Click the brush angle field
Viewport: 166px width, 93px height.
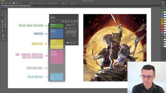click(68, 3)
